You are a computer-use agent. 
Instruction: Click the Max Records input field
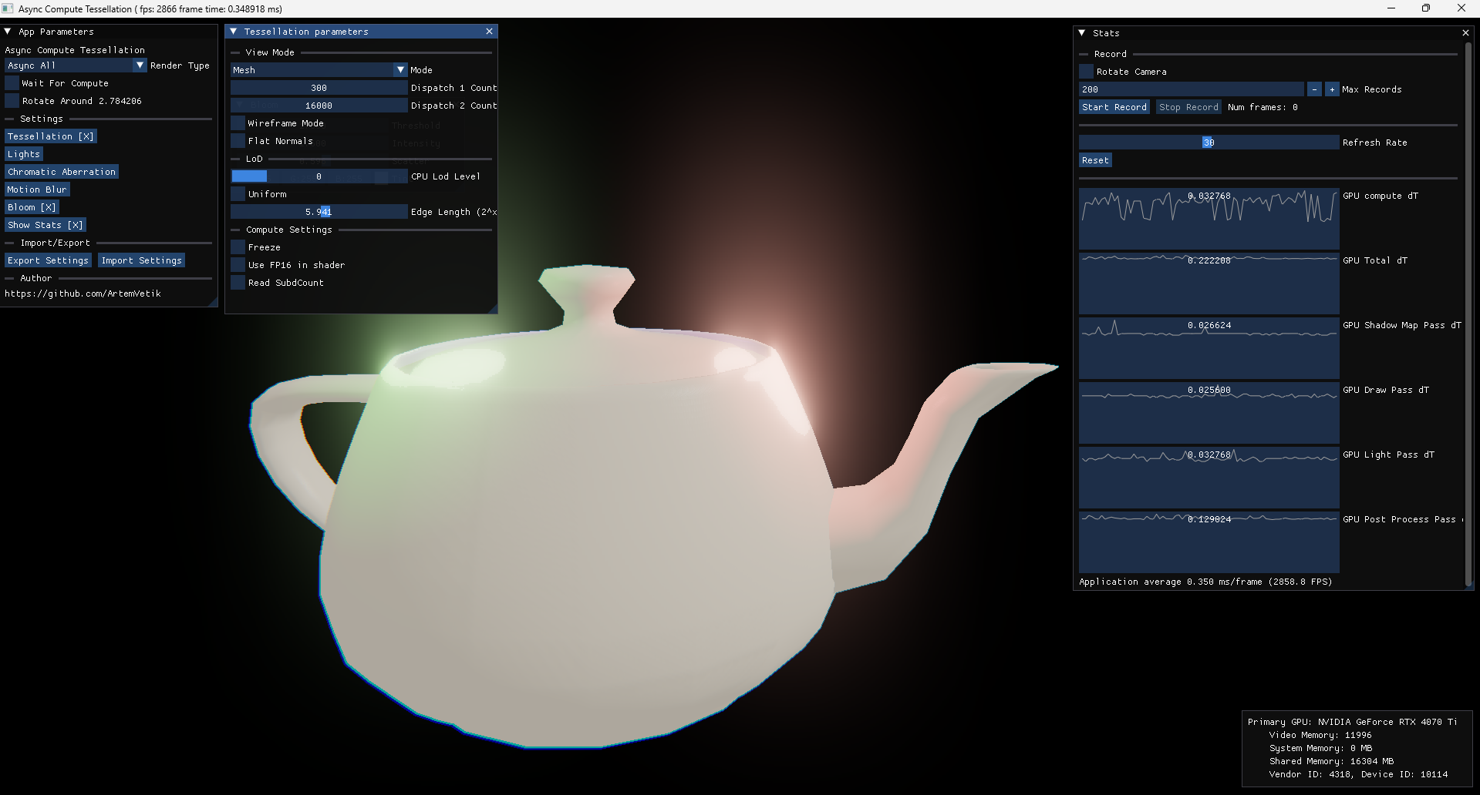[1192, 89]
